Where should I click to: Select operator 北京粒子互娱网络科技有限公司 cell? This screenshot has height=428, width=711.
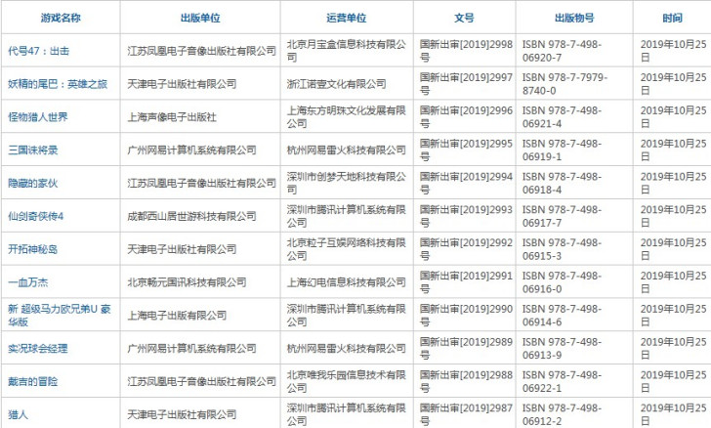[x=347, y=249]
